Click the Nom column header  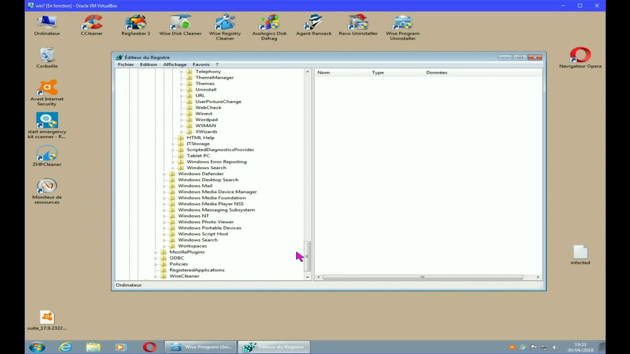(323, 72)
